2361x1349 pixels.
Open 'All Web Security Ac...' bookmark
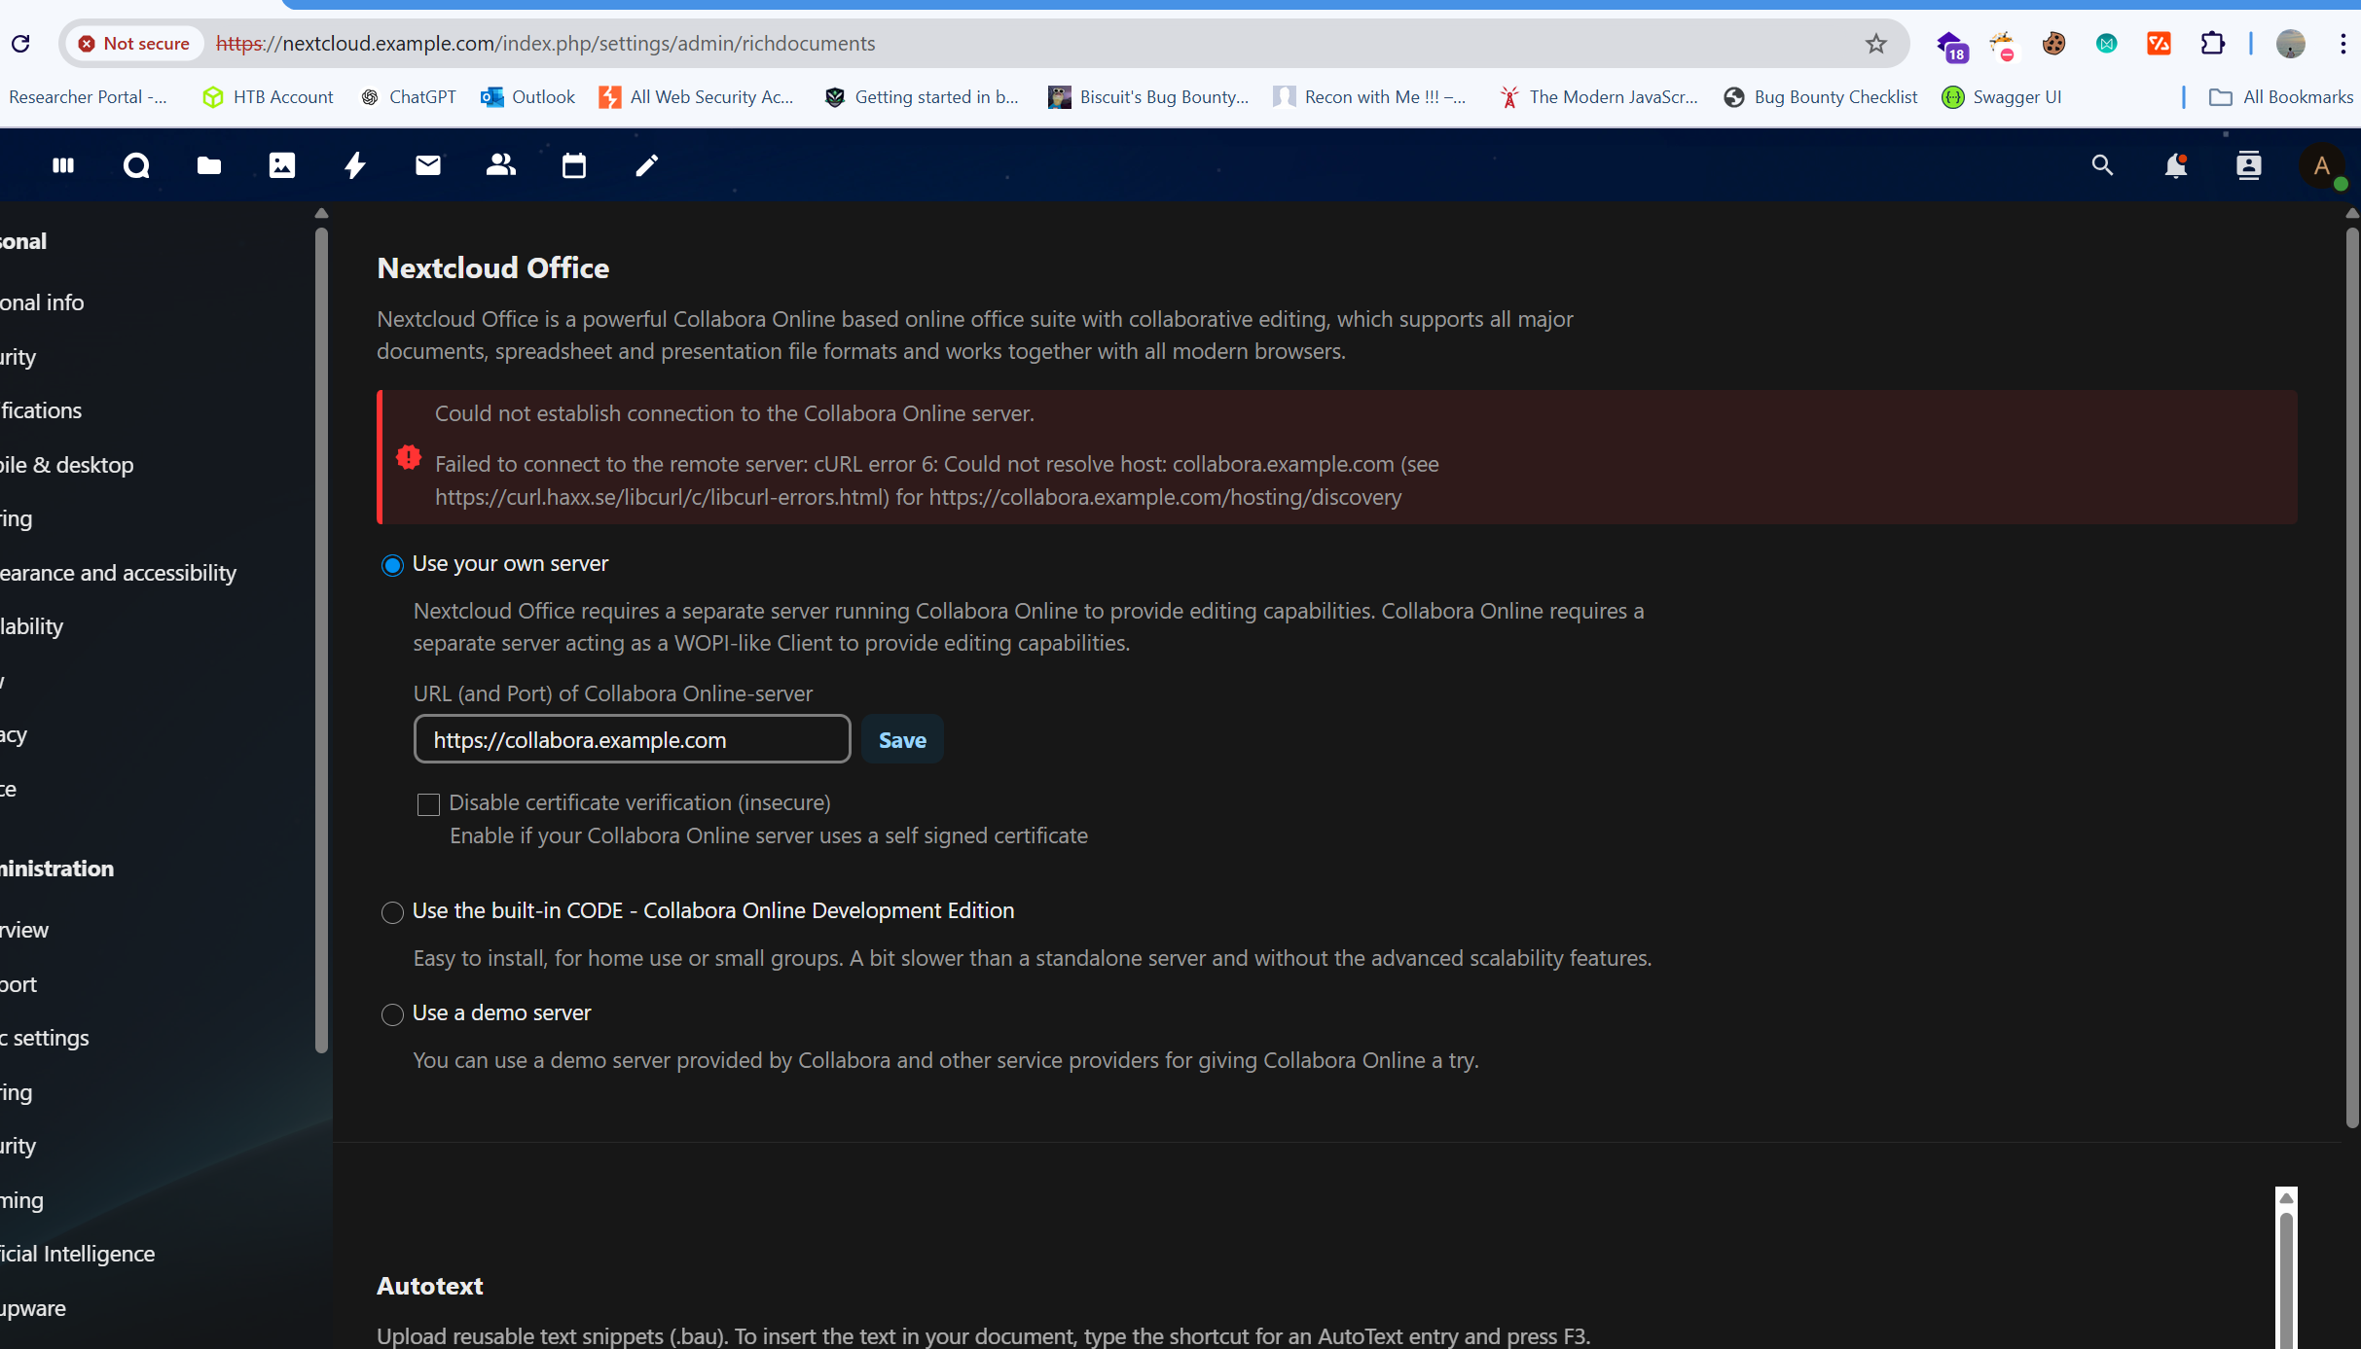[697, 97]
